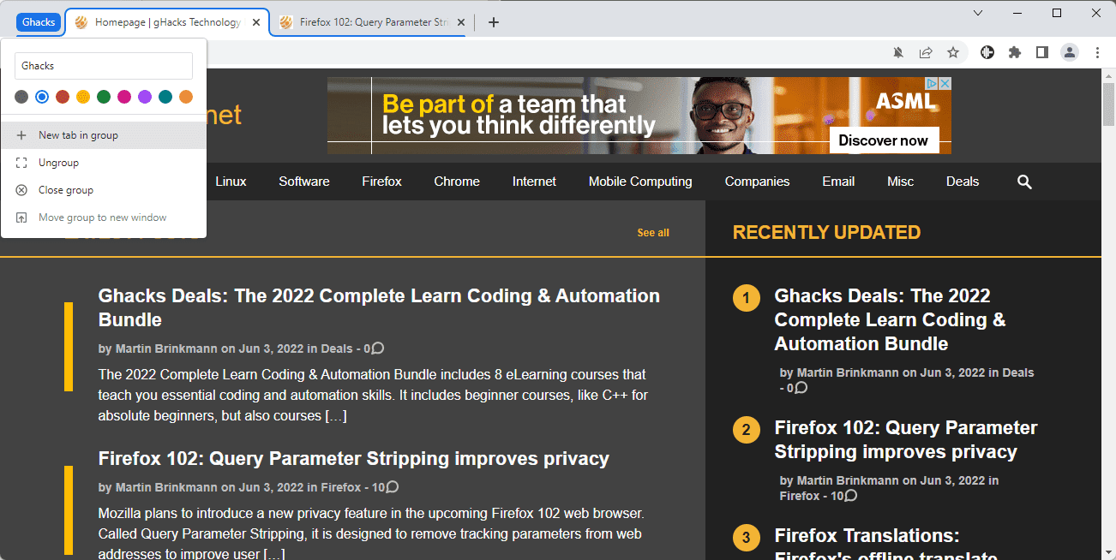This screenshot has height=560, width=1116.
Task: Select the yellow group color
Action: 83,97
